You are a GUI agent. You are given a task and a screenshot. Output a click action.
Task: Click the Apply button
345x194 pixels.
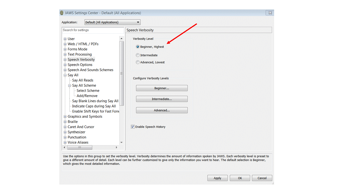[218, 178]
